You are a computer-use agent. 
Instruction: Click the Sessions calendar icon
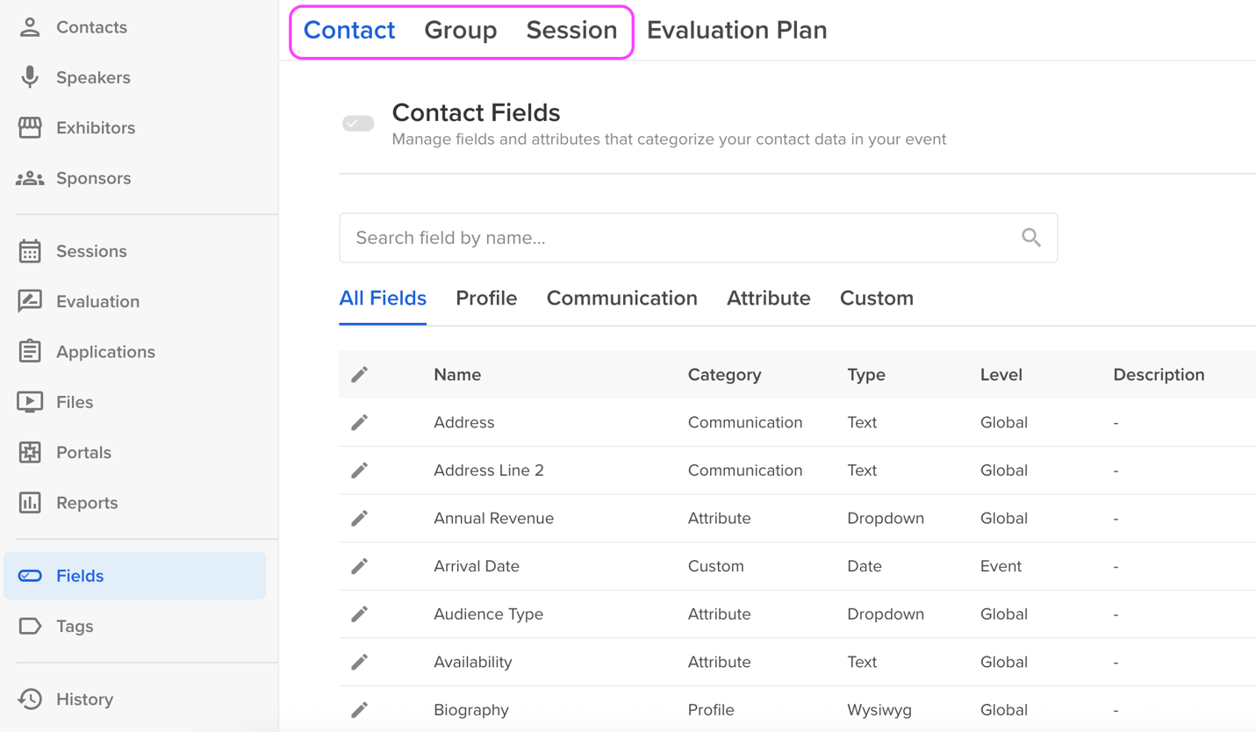pyautogui.click(x=30, y=252)
